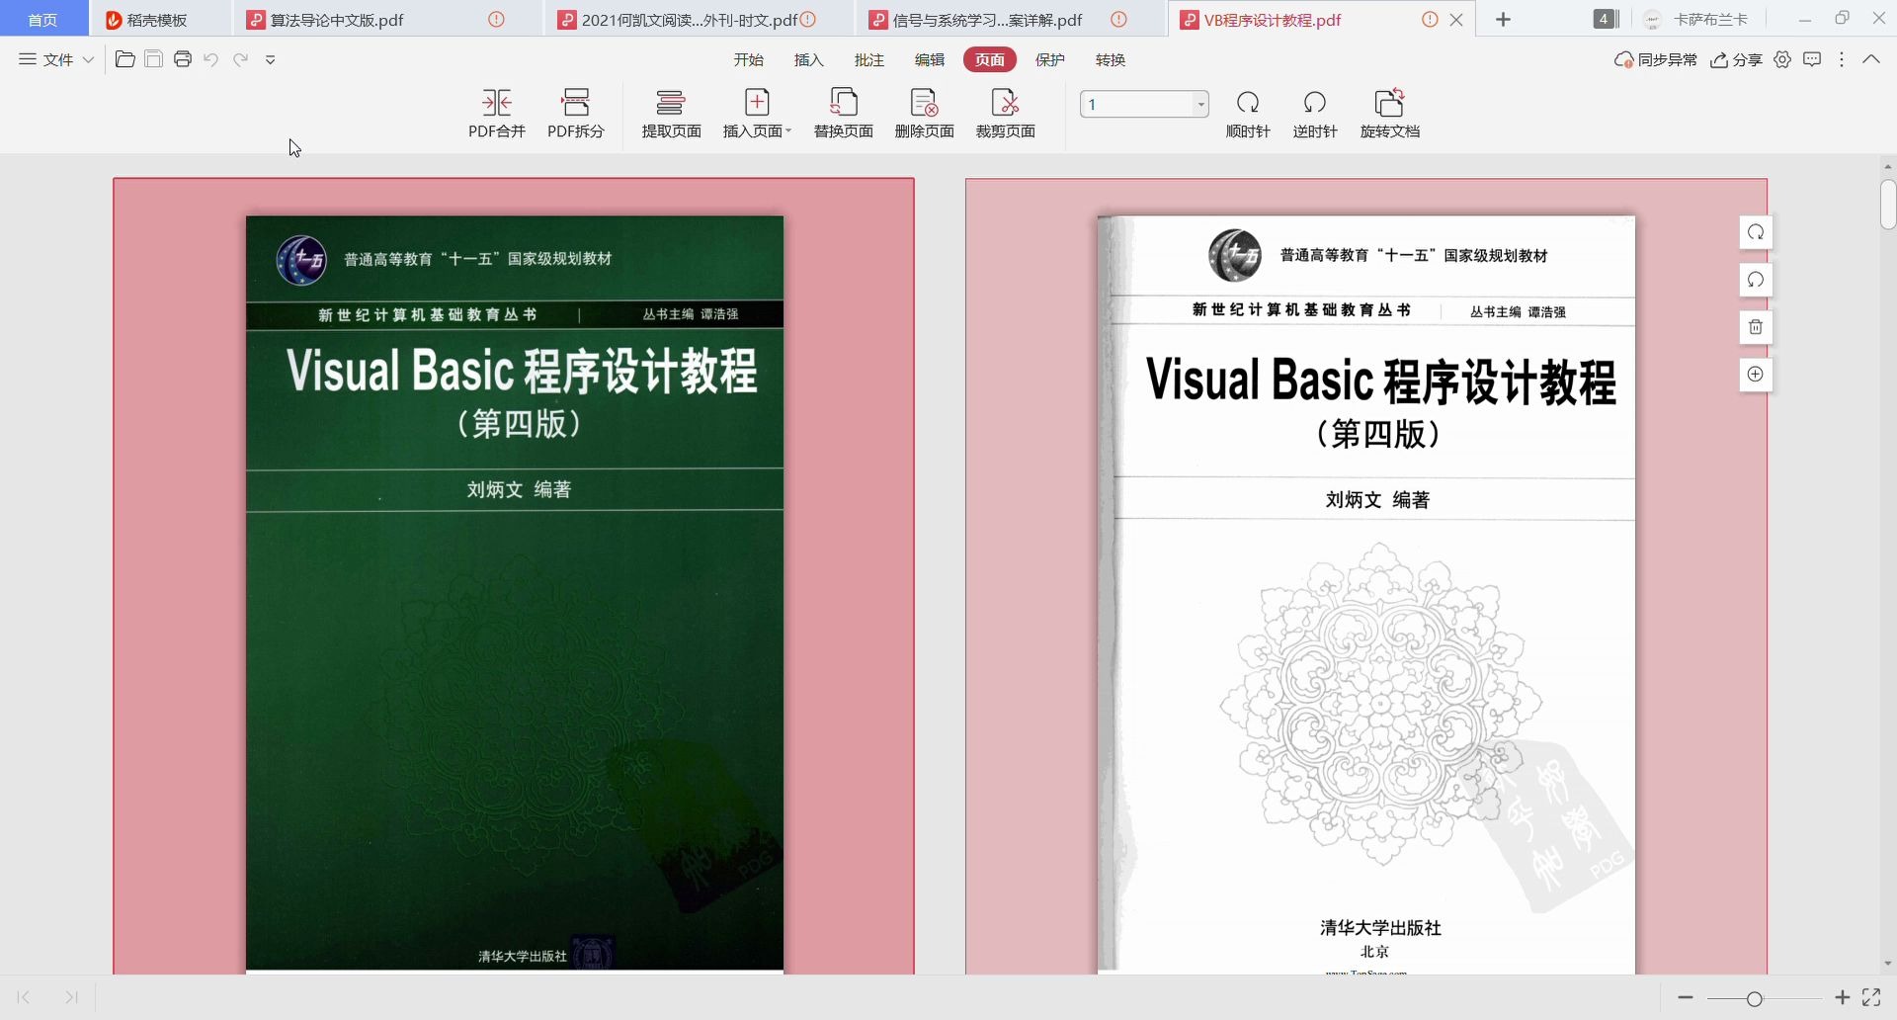This screenshot has height=1020, width=1897.
Task: Rotate page clockwise with 顺时针
Action: (x=1248, y=114)
